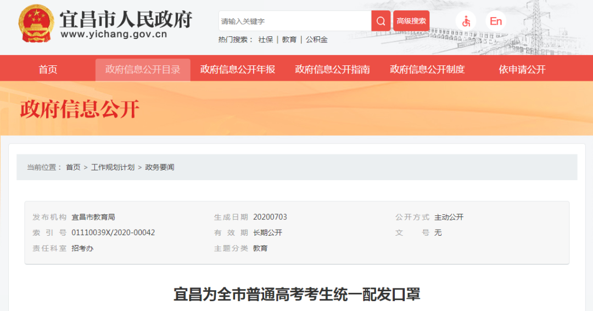Open the 政府信息公开指南 menu item
593x311 pixels.
(x=332, y=70)
